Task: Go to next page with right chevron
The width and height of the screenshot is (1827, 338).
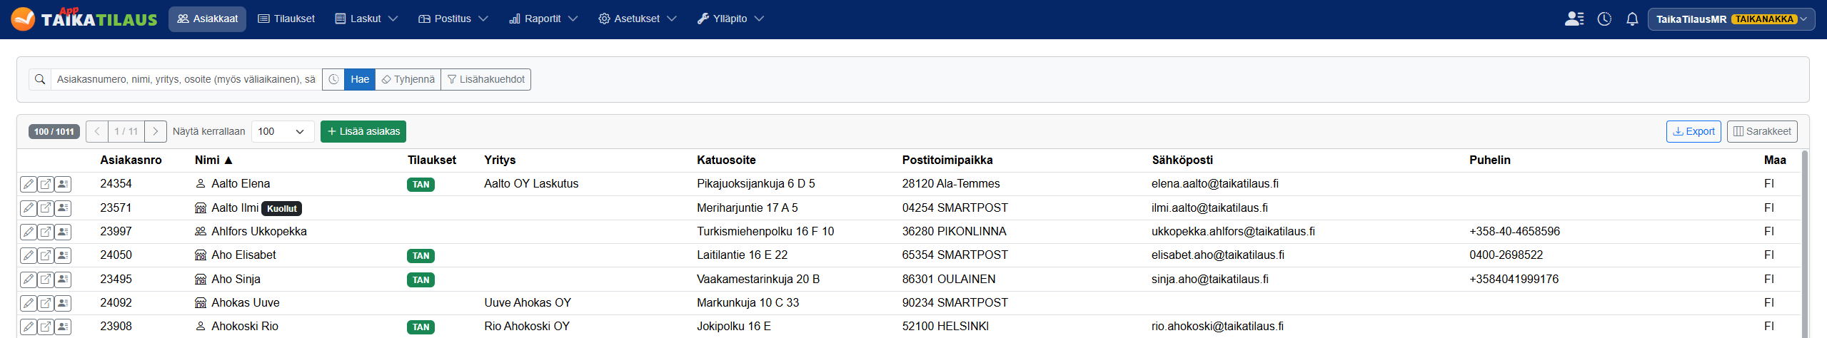Action: tap(156, 131)
